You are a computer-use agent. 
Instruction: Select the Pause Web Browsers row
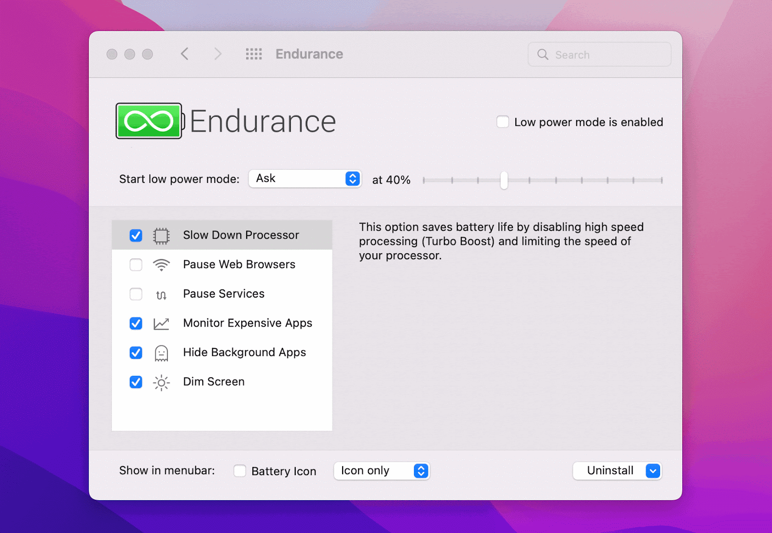coord(222,265)
